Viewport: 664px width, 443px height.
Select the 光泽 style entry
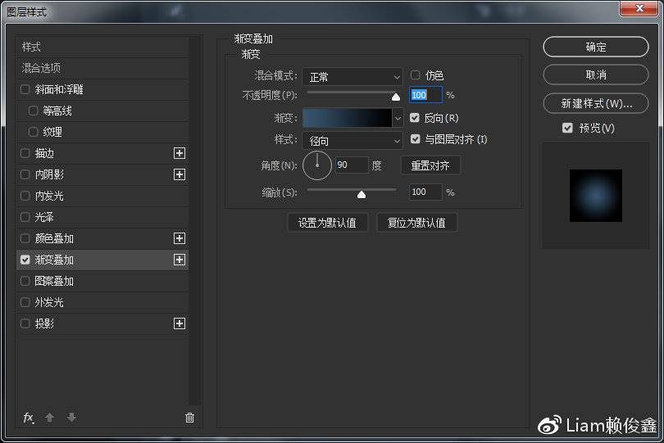point(102,217)
